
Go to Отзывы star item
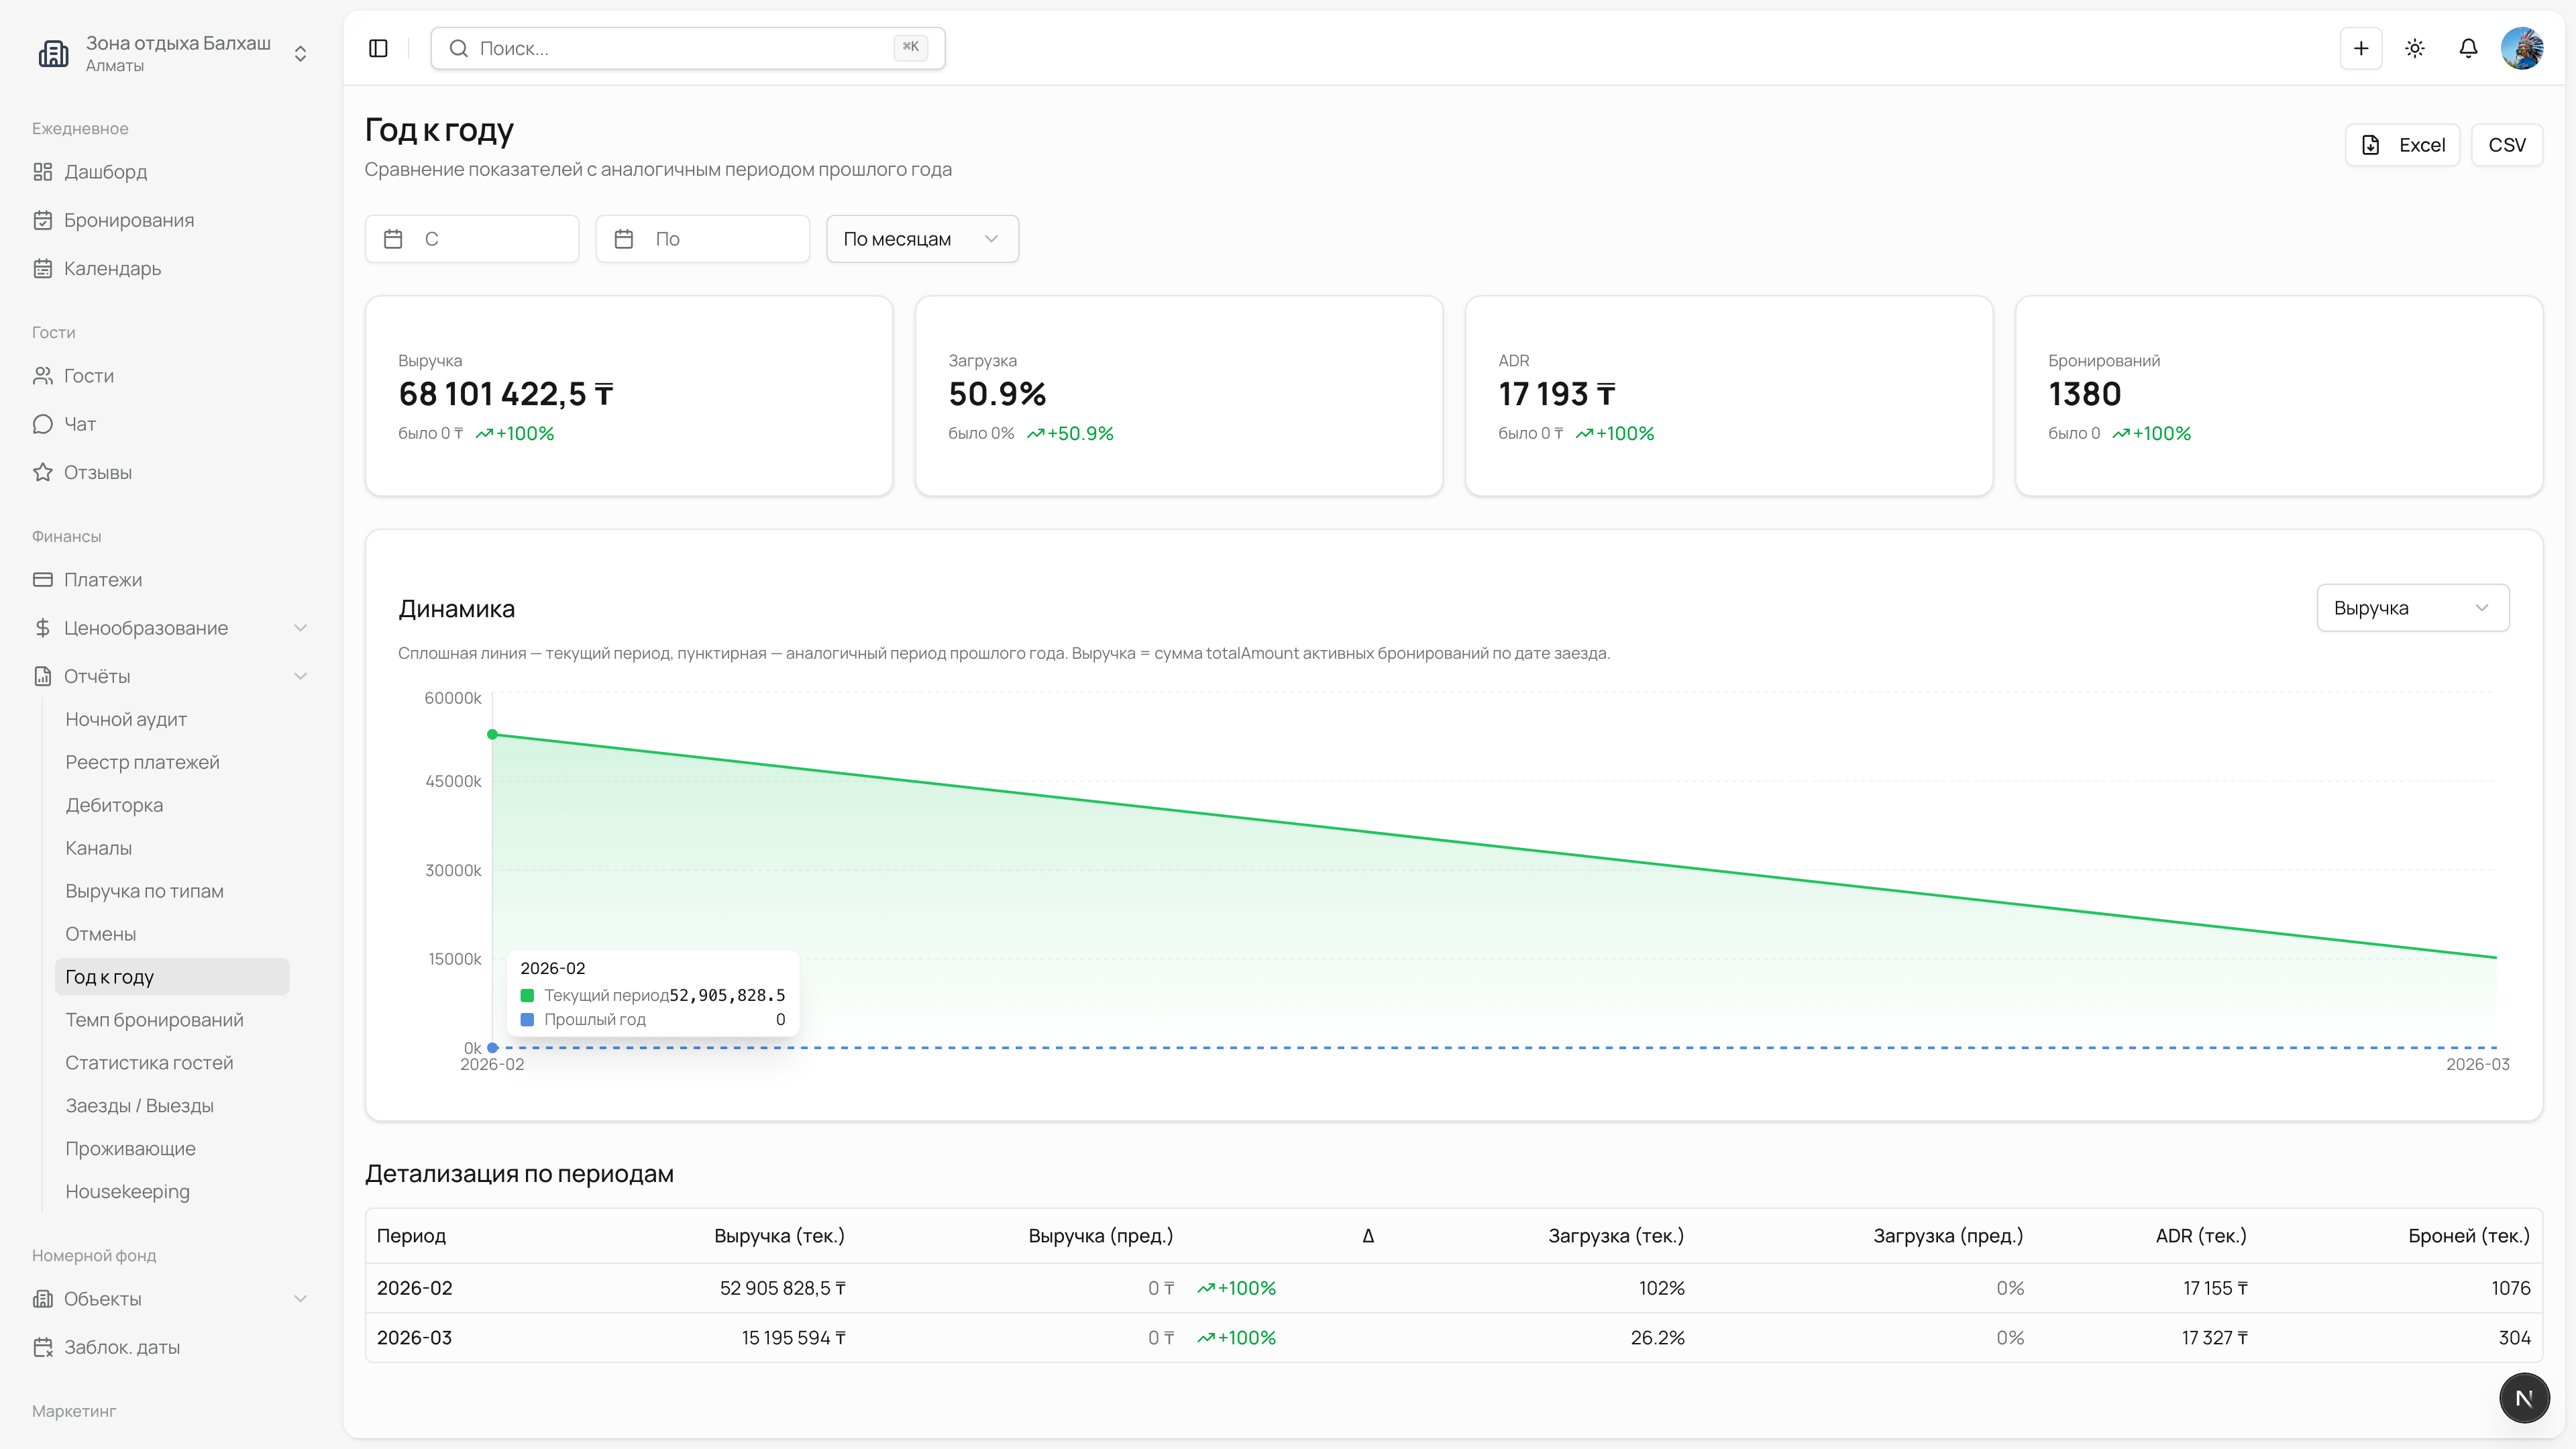97,472
